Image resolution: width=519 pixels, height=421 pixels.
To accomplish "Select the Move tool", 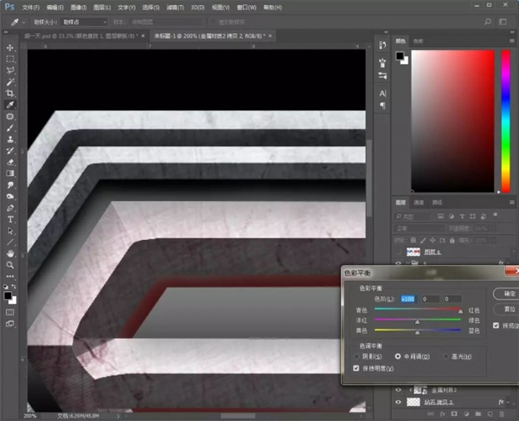I will tap(10, 48).
